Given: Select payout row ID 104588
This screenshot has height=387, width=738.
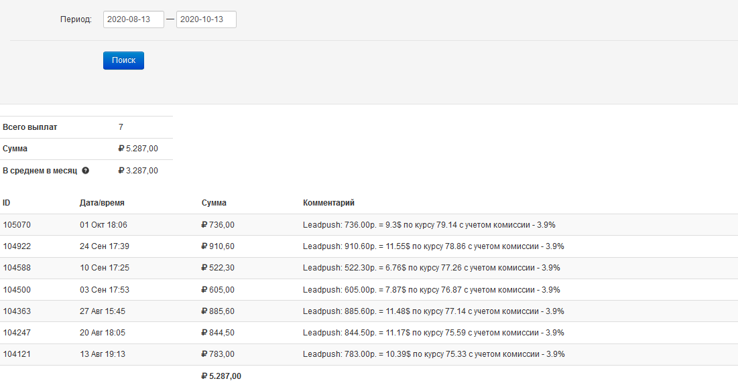Looking at the screenshot, I should click(x=17, y=268).
